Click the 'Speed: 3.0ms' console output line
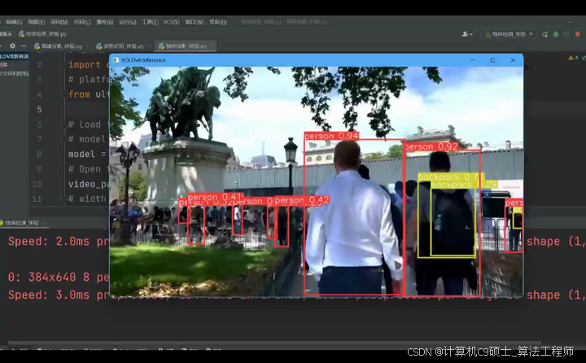Screen dimensions: 586x363 point(59,295)
